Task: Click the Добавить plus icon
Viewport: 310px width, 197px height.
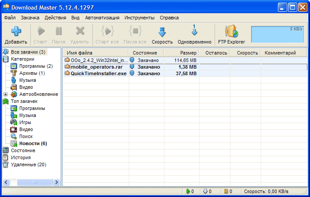Action: (16, 31)
